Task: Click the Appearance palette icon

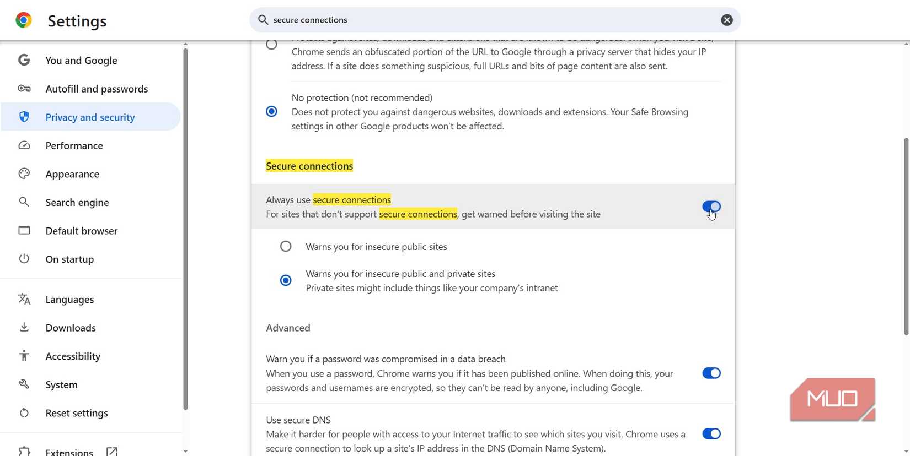Action: (24, 173)
